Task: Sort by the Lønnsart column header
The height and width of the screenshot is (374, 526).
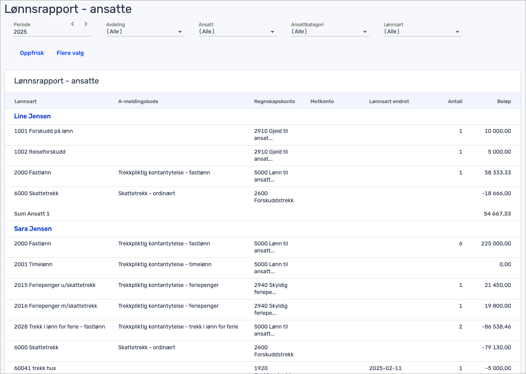Action: tap(25, 101)
